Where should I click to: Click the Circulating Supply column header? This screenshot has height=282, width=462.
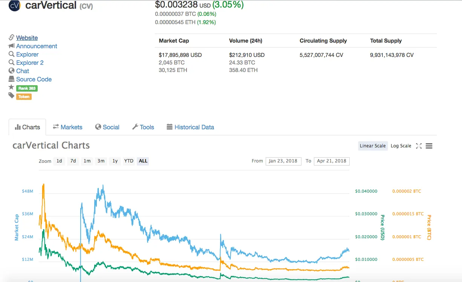(323, 41)
